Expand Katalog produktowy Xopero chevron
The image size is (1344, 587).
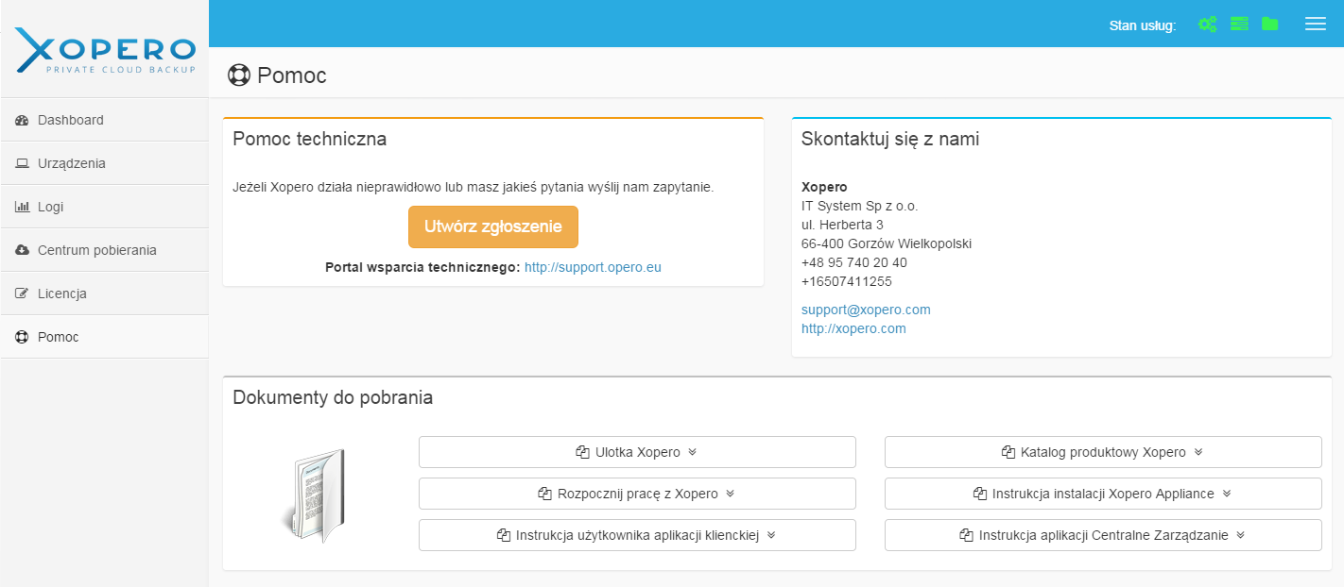[1198, 452]
